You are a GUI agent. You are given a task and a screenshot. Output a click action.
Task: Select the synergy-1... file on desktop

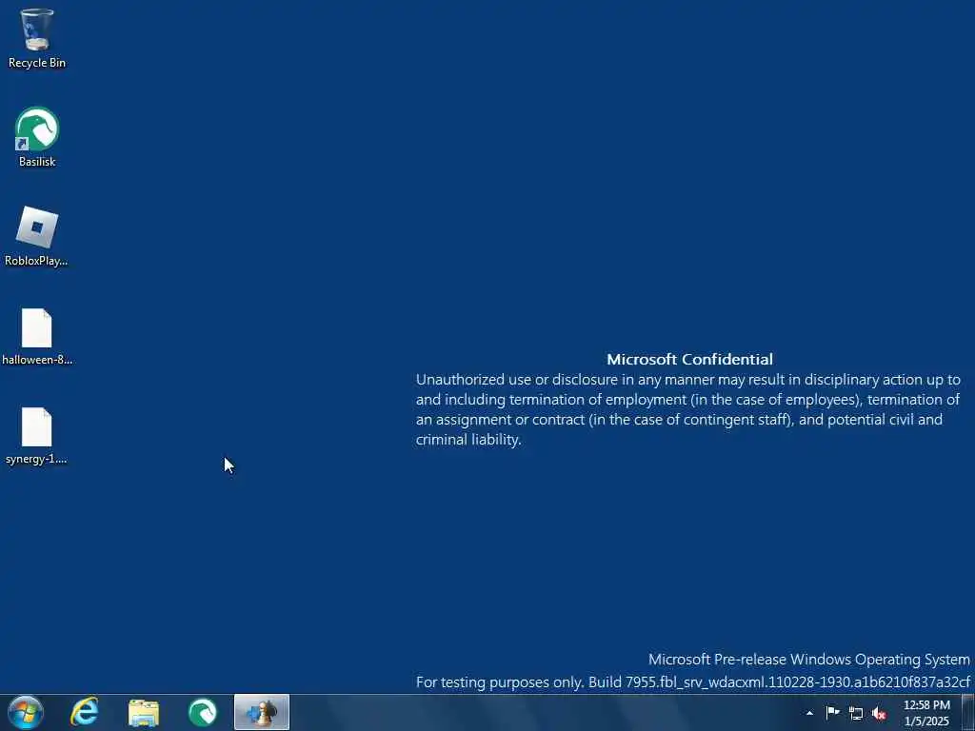tap(37, 435)
